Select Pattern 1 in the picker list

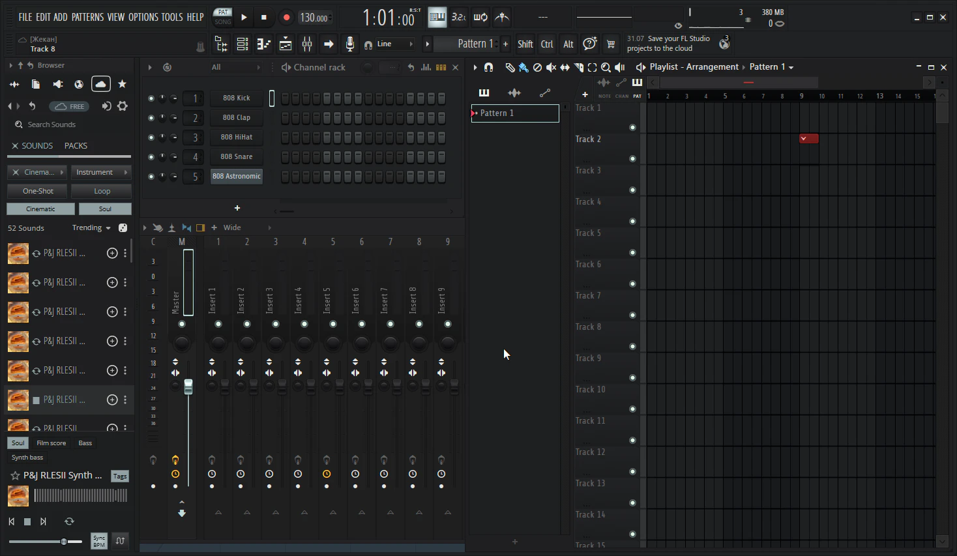coord(515,113)
